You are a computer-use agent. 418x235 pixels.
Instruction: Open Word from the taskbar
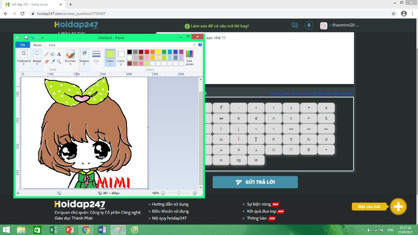(x=102, y=230)
